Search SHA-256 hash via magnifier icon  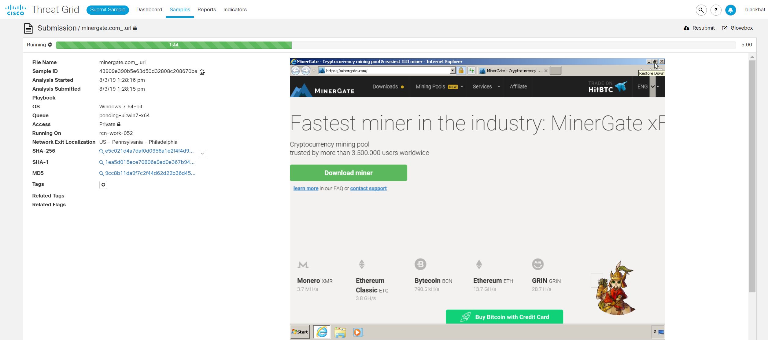102,151
